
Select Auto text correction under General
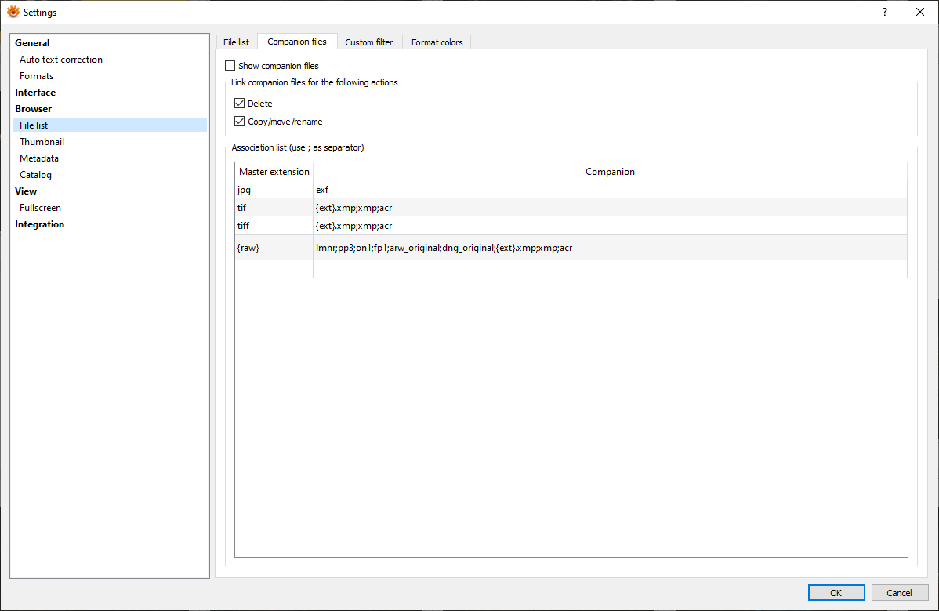[61, 60]
